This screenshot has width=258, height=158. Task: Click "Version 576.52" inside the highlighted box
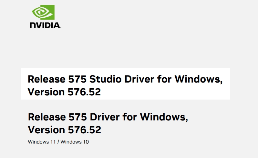pyautogui.click(x=64, y=92)
